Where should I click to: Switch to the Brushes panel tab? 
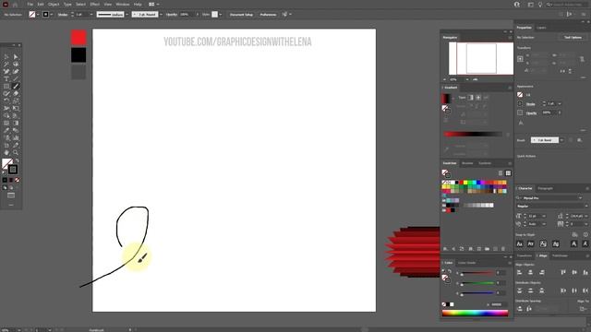(467, 163)
